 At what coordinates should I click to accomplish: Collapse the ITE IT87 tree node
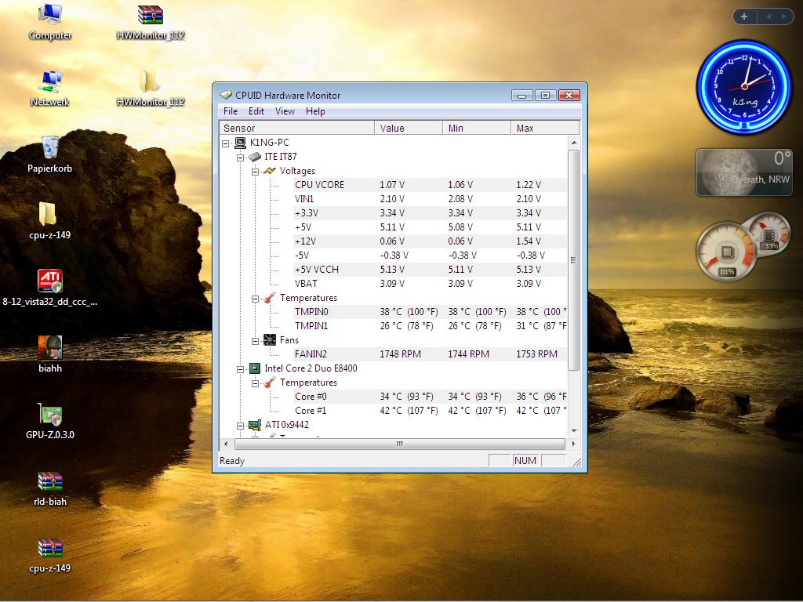point(240,158)
